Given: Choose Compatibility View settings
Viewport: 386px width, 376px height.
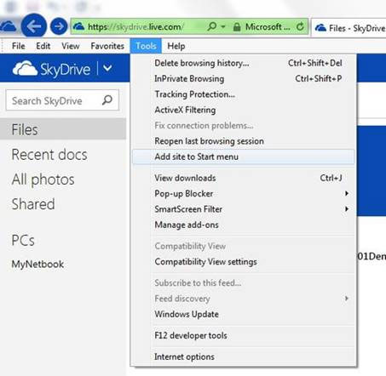Looking at the screenshot, I should coord(244,262).
